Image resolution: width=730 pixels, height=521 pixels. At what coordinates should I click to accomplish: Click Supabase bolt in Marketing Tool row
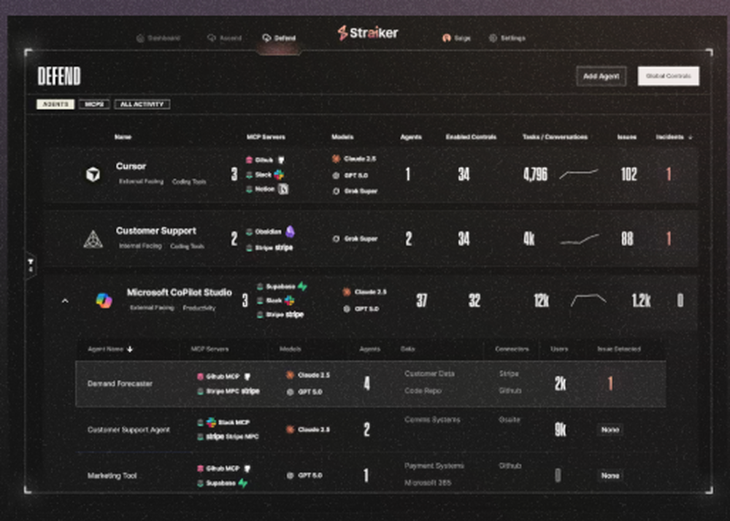[242, 483]
